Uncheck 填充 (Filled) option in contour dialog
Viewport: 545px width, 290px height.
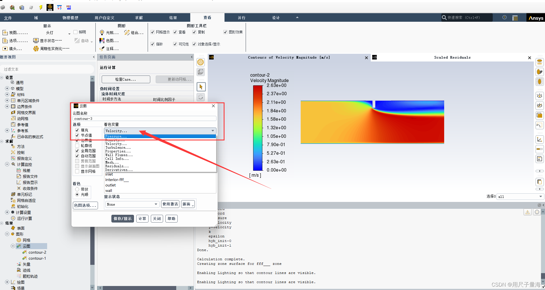point(77,130)
